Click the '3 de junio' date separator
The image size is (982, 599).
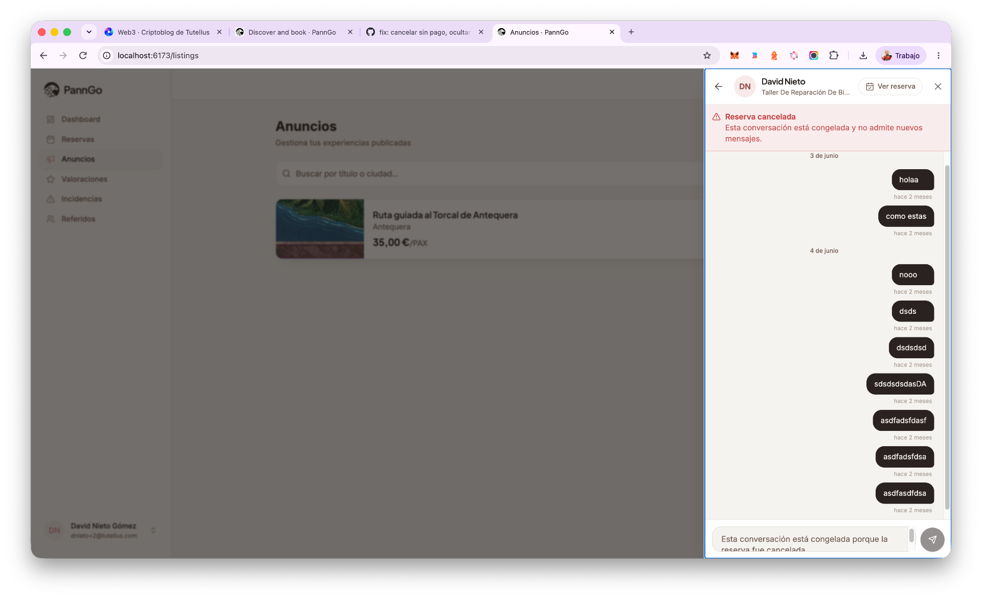(824, 156)
